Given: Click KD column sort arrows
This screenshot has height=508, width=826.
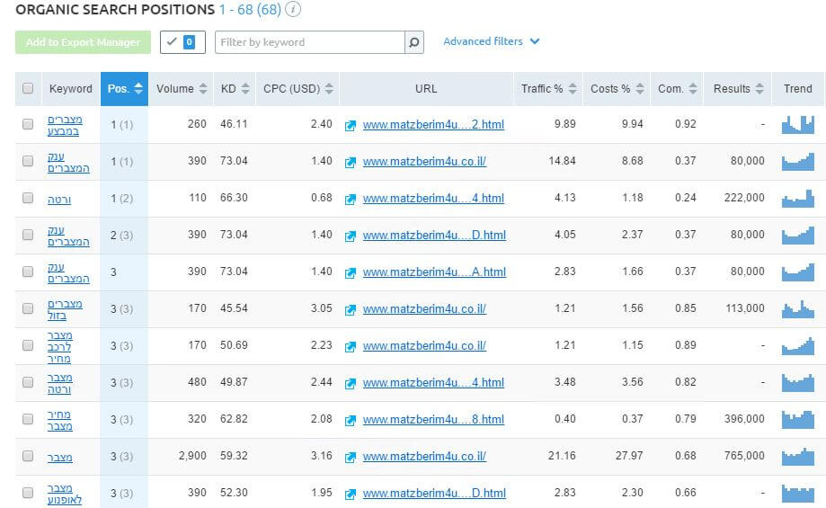Looking at the screenshot, I should pyautogui.click(x=245, y=88).
